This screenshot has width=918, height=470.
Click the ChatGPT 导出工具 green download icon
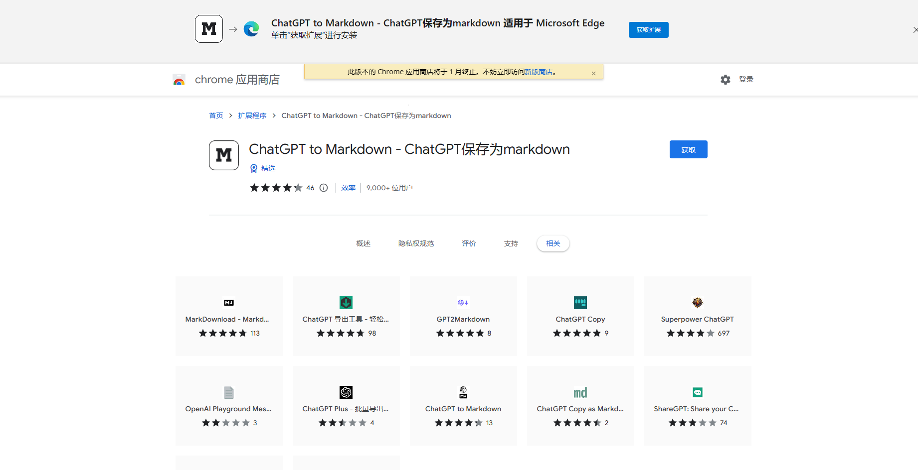[346, 303]
